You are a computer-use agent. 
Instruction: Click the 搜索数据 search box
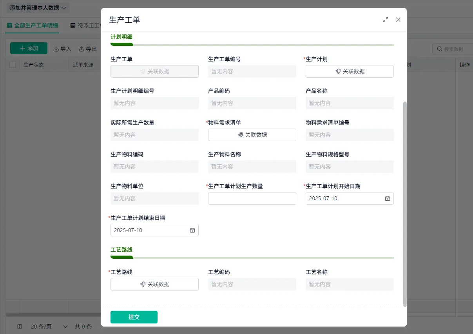(x=453, y=49)
